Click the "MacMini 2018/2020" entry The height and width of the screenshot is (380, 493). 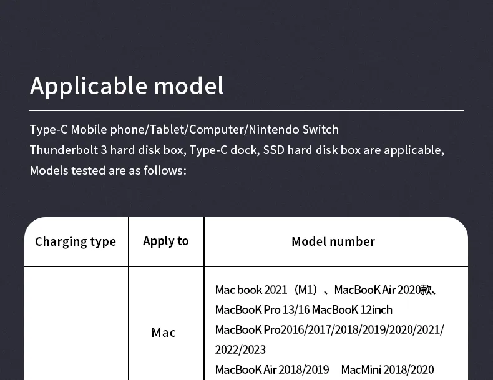(387, 369)
